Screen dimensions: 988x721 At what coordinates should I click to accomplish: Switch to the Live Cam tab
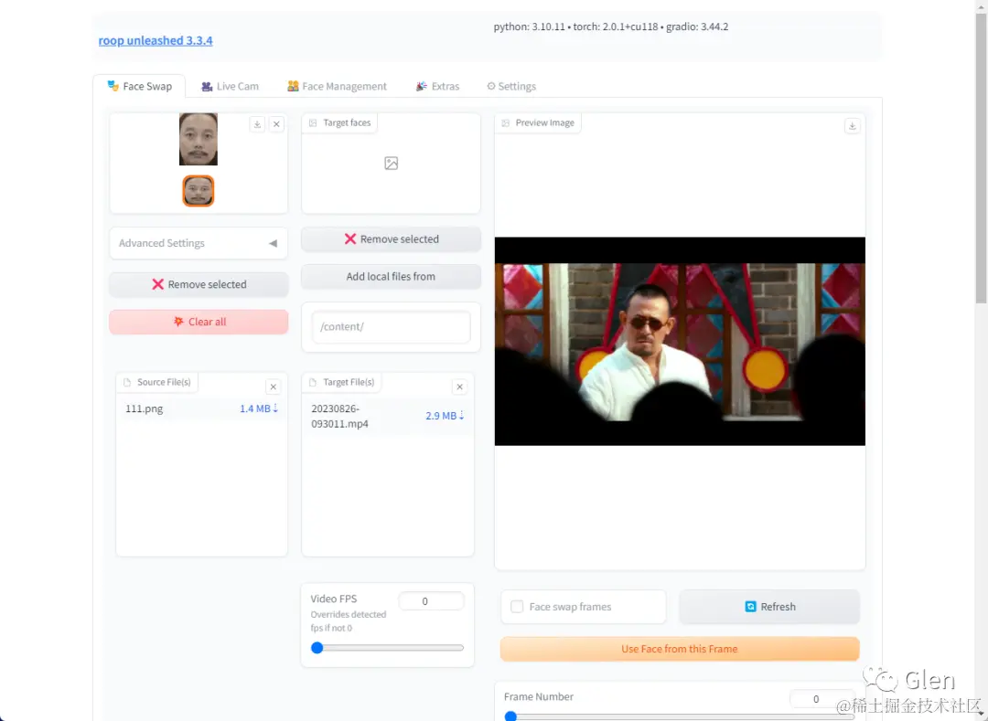[x=230, y=86]
